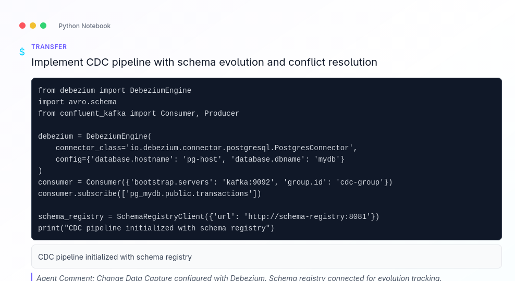The height and width of the screenshot is (281, 515).
Task: Click the dollar sign cell icon
Action: coord(22,52)
